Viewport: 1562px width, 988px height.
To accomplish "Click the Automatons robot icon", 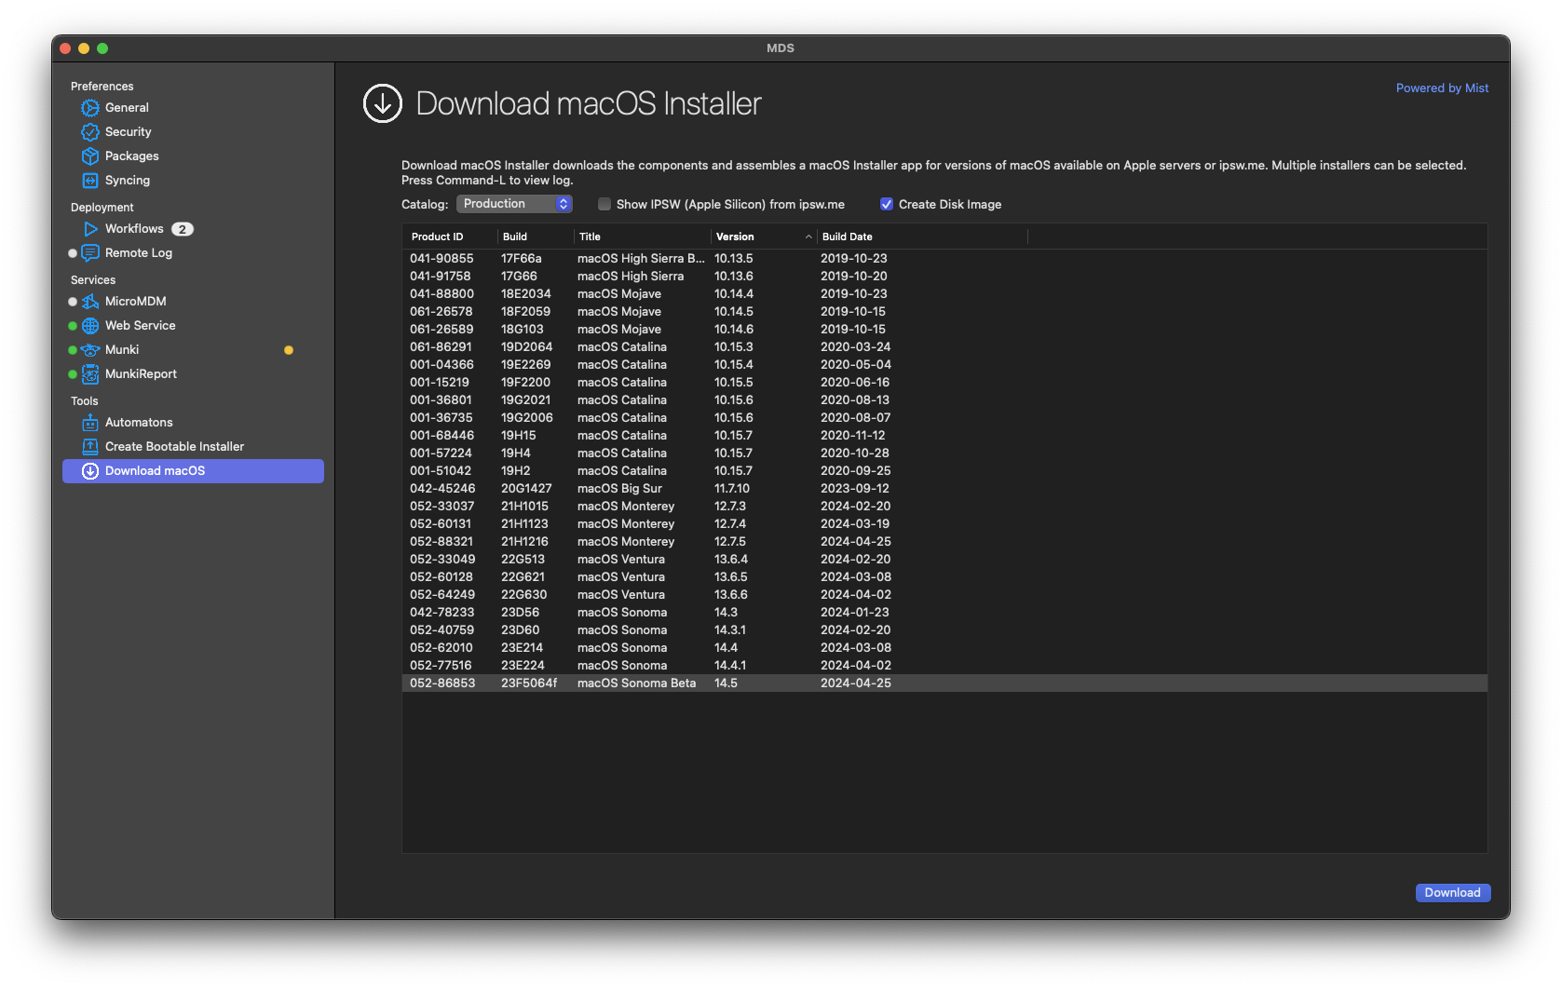I will point(90,423).
